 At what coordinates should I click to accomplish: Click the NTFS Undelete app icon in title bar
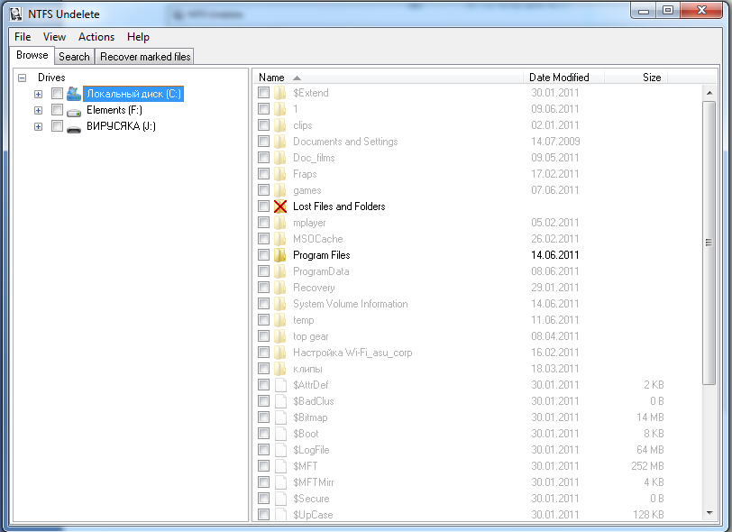15,14
